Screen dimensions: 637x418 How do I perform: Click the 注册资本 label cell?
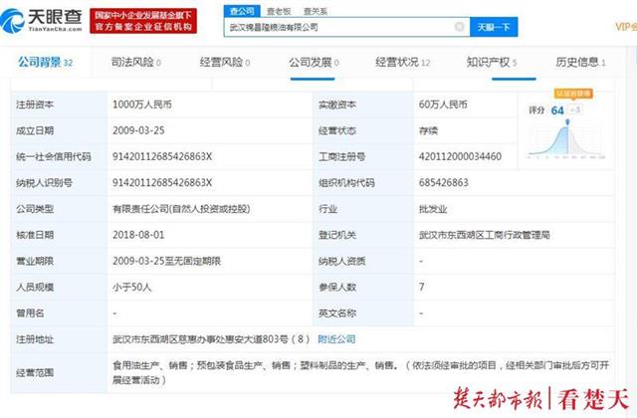point(59,104)
